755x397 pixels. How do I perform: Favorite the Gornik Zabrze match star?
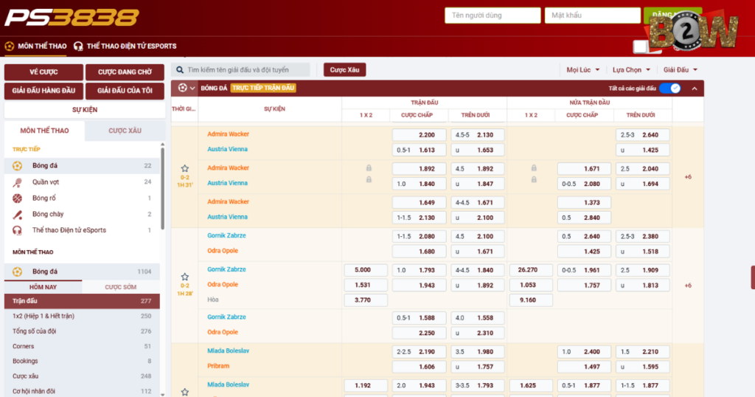click(x=185, y=277)
